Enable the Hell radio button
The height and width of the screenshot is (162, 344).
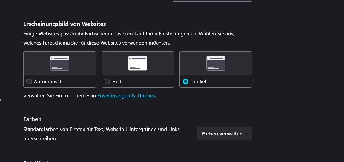tap(107, 82)
